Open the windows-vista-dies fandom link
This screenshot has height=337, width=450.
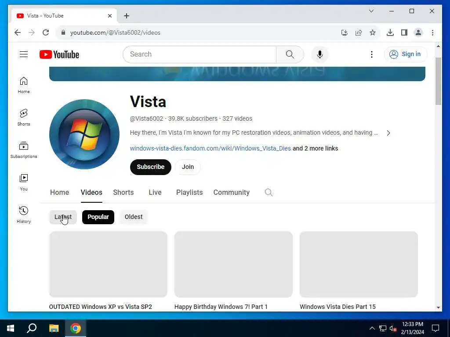210,148
